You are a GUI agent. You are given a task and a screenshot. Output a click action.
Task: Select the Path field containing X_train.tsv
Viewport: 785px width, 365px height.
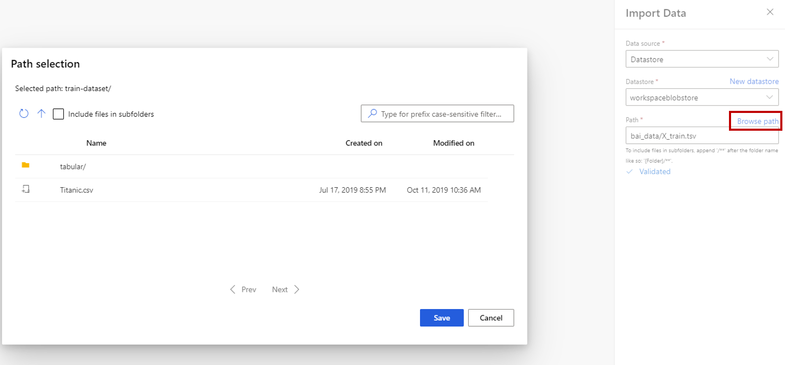tap(702, 135)
